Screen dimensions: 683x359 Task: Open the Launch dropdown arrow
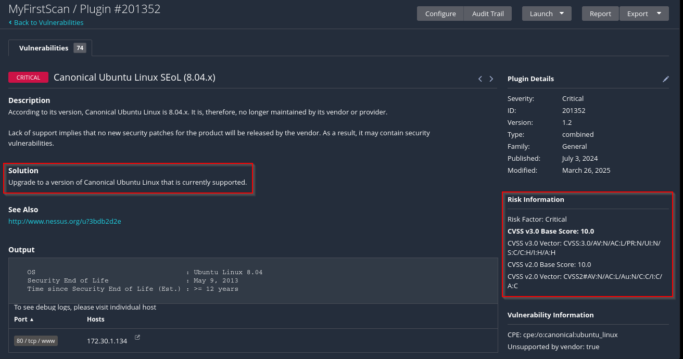pyautogui.click(x=562, y=14)
